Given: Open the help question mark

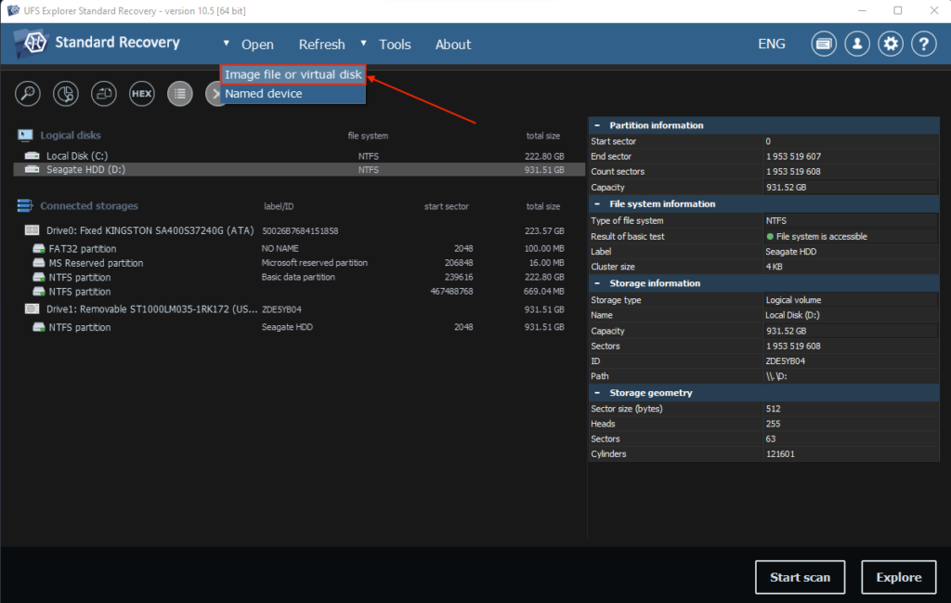Looking at the screenshot, I should pos(924,44).
